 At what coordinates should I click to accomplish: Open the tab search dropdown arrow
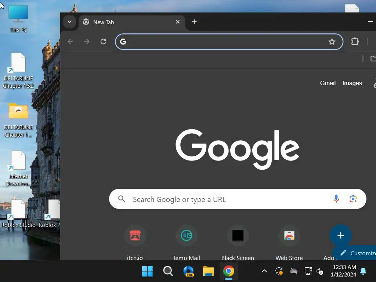pos(69,22)
